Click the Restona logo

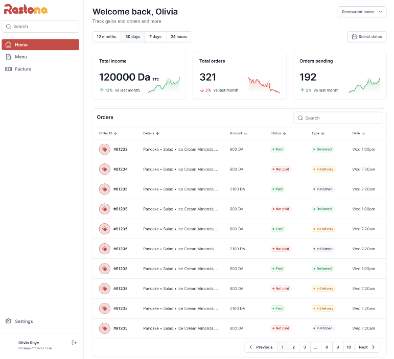click(26, 10)
